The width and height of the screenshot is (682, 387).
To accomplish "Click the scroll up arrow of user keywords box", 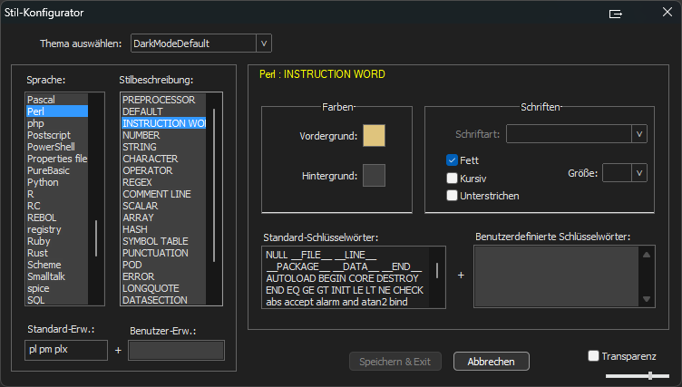I will tap(647, 255).
